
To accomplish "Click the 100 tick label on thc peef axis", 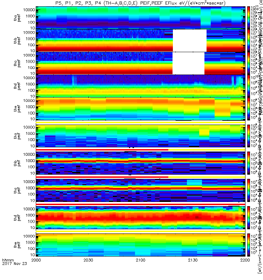I will click(x=31, y=68).
